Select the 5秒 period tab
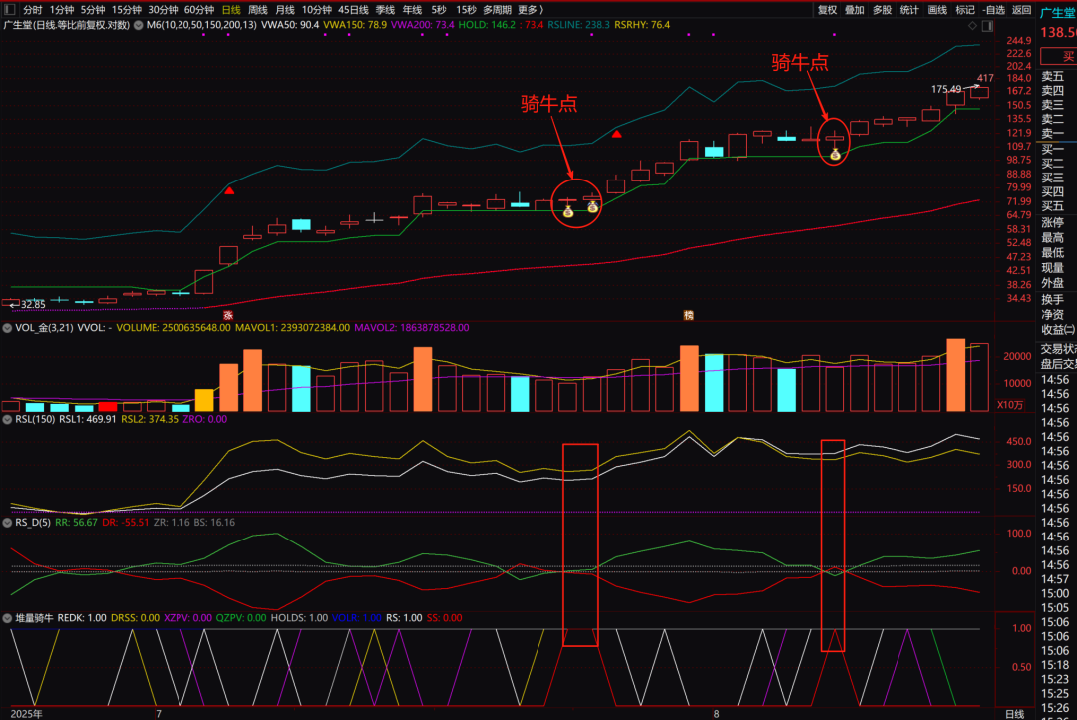Image resolution: width=1077 pixels, height=720 pixels. (439, 10)
